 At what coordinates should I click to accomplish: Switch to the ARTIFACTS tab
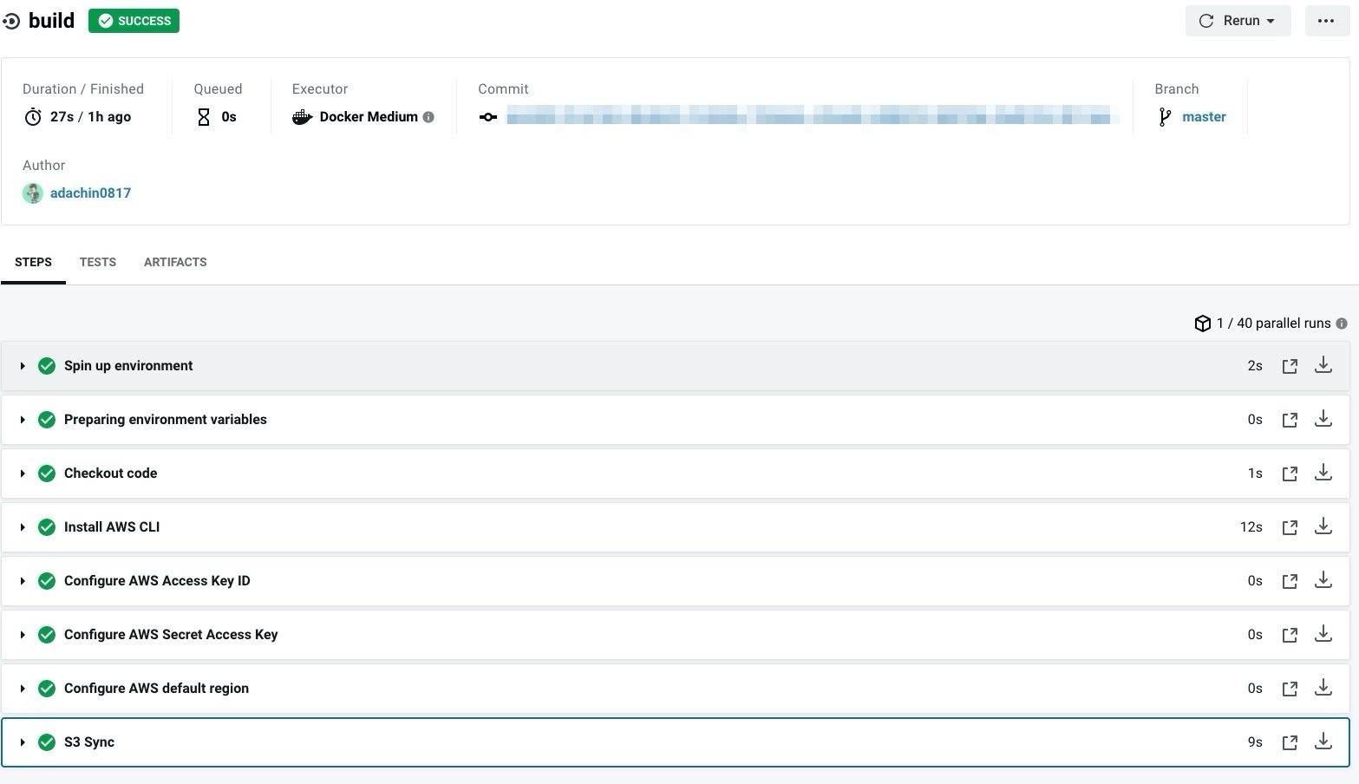click(175, 262)
